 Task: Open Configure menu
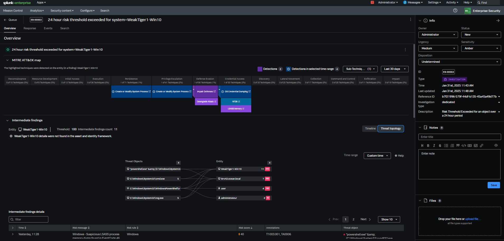(88, 11)
